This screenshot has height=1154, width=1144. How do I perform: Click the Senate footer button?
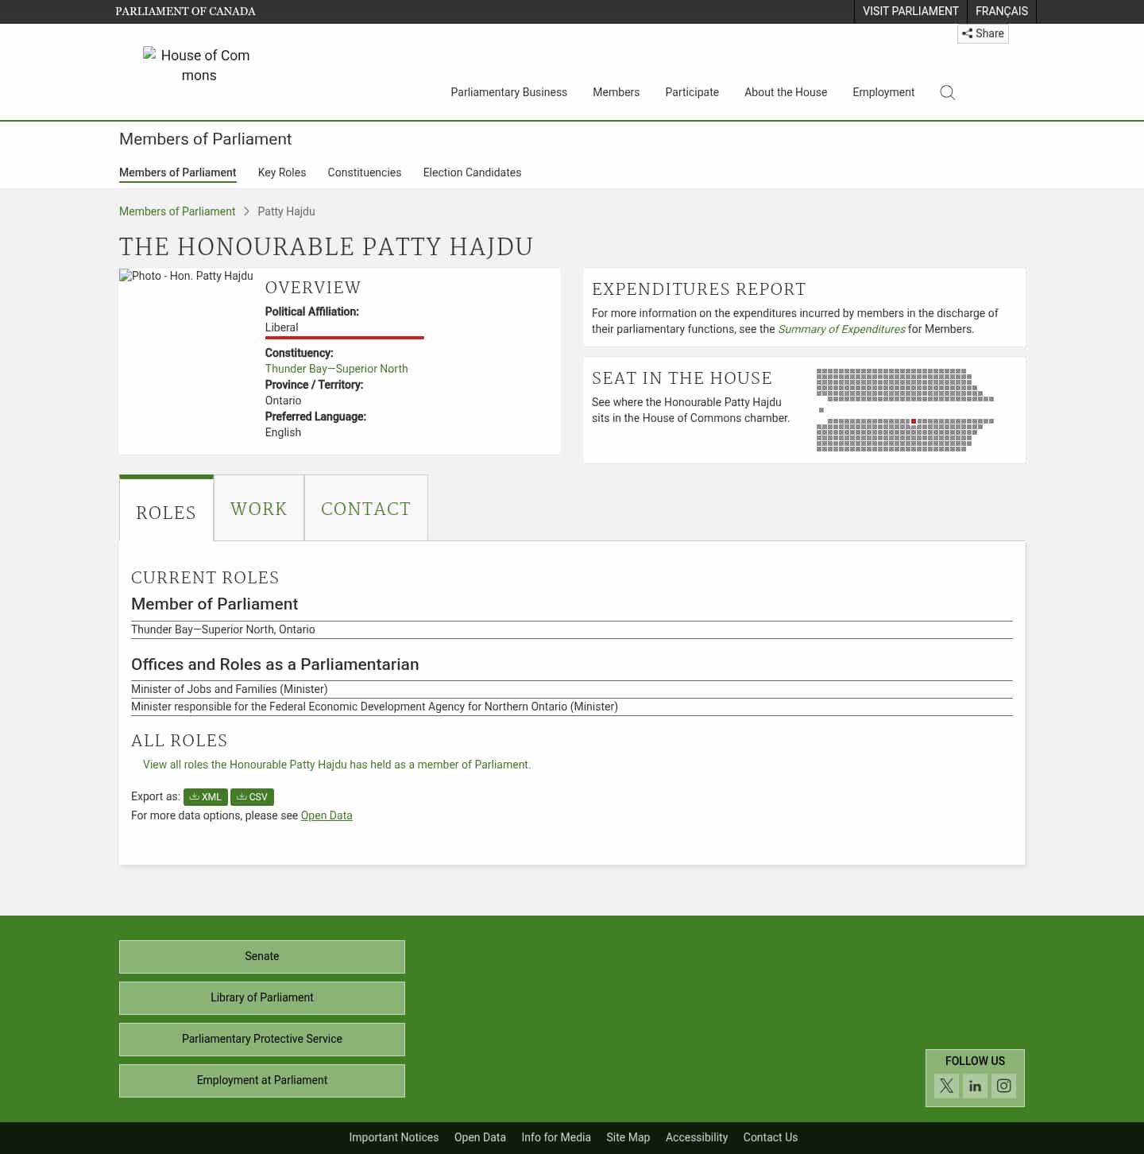[261, 956]
